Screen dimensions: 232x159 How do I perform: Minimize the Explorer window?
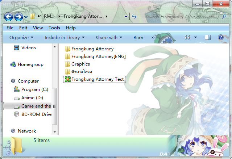pyautogui.click(x=197, y=4)
